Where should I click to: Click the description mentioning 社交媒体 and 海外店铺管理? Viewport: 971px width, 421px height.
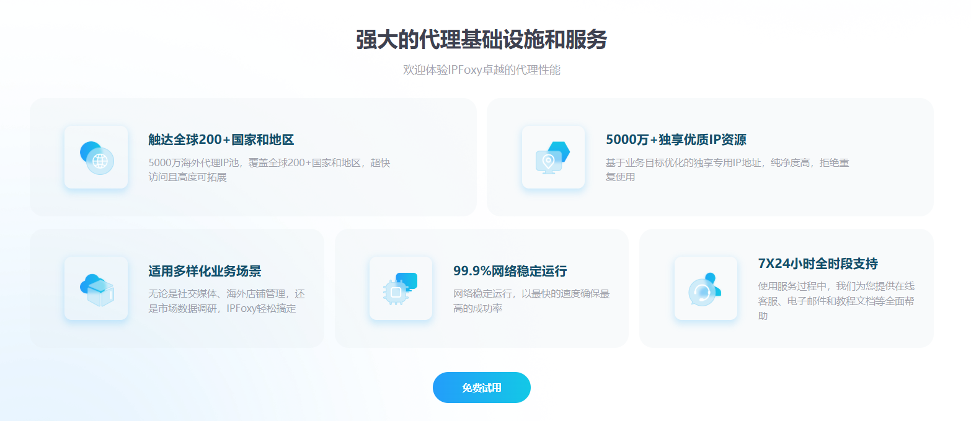[227, 301]
